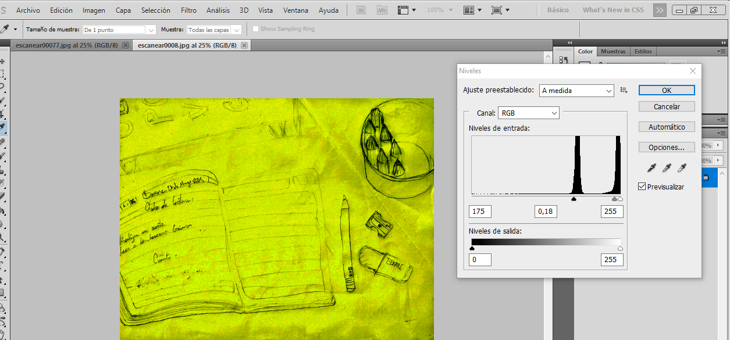Click the Opciones... button
This screenshot has height=340, width=730.
[667, 147]
